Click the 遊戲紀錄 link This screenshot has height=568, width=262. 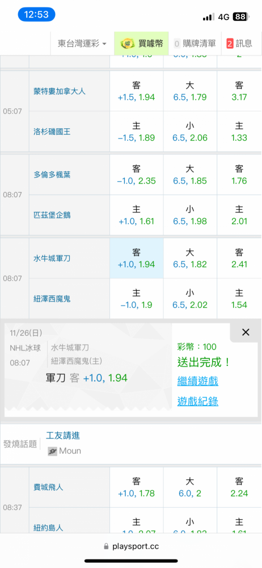[197, 401]
